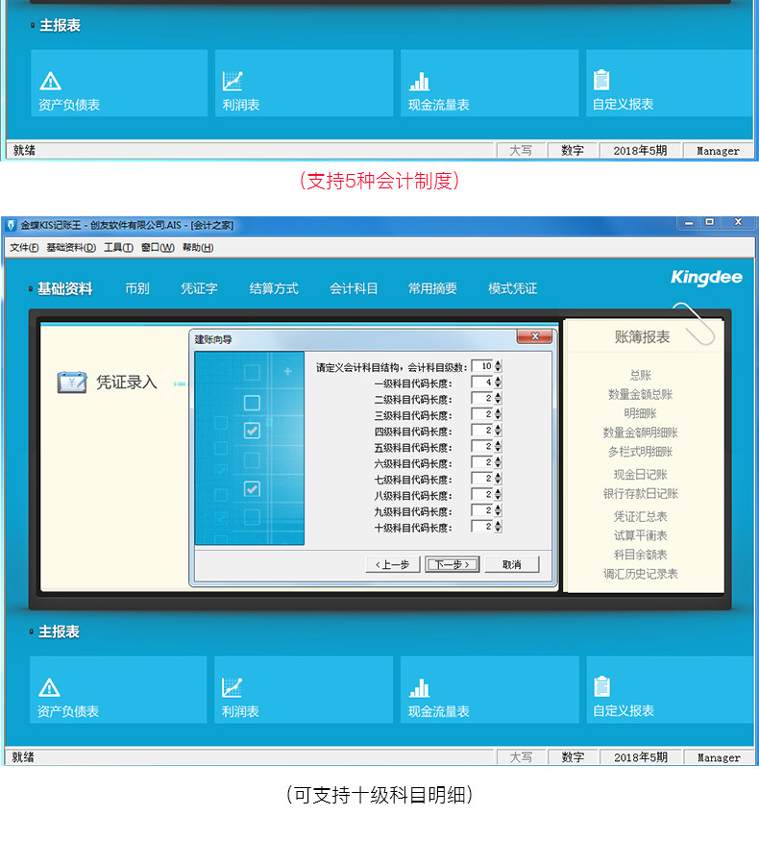Click 2018年5期 in the top cropped window status bar
This screenshot has height=841, width=759.
640,151
